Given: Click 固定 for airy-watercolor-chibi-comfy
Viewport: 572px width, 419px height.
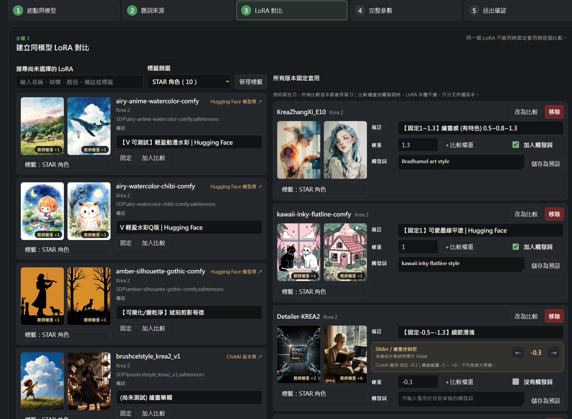Looking at the screenshot, I should coord(126,243).
